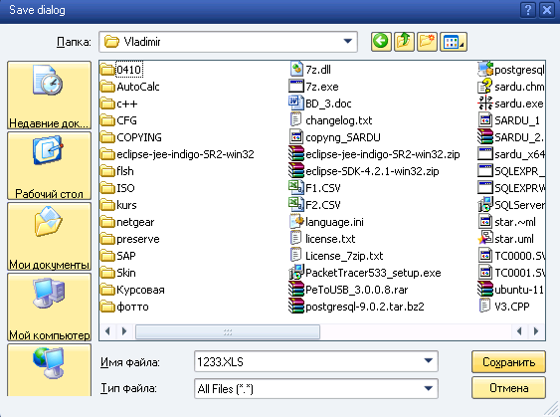Select eclipse-jee-indigo-SR2-win32 folder
This screenshot has height=417, width=560.
click(177, 154)
